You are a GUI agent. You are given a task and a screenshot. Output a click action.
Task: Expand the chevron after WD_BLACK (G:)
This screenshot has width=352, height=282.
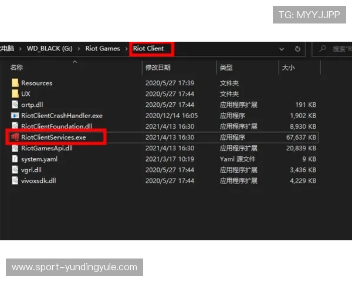coord(79,49)
